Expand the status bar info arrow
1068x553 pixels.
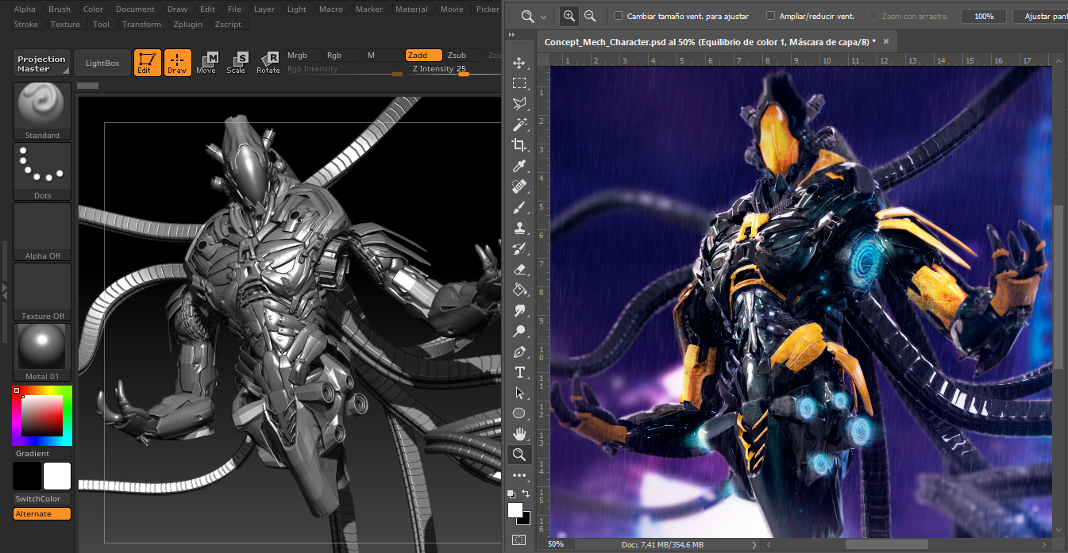[x=754, y=544]
